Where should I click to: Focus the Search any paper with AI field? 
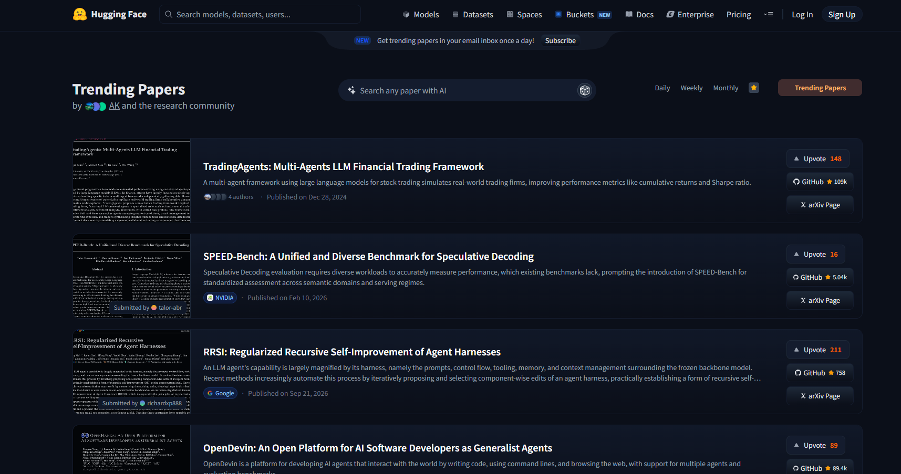(467, 90)
